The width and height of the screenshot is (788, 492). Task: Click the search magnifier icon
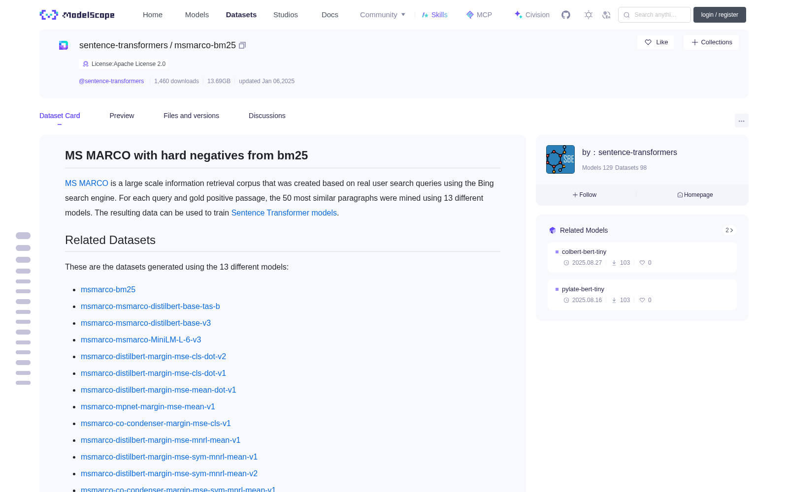[626, 15]
